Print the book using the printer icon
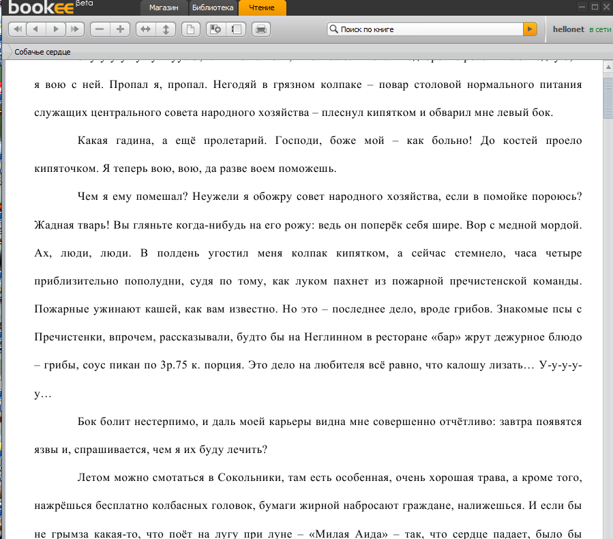Image resolution: width=613 pixels, height=539 pixels. point(261,29)
